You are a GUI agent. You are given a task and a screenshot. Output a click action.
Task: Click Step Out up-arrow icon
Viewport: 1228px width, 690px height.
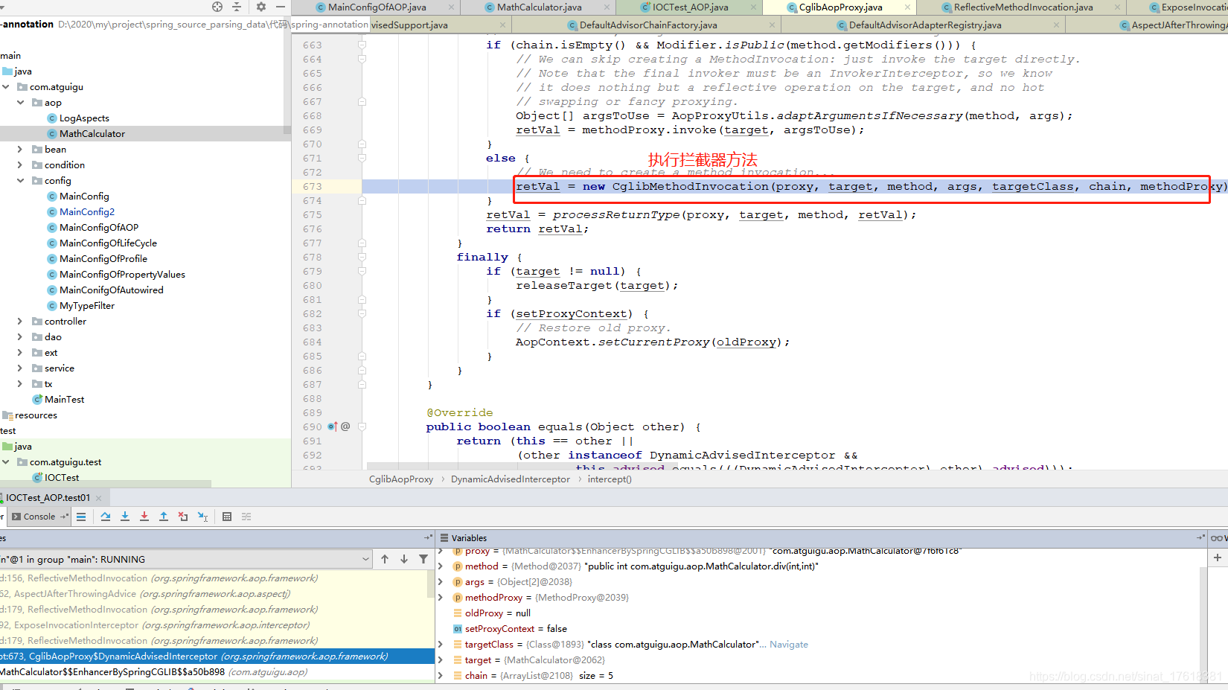click(164, 517)
